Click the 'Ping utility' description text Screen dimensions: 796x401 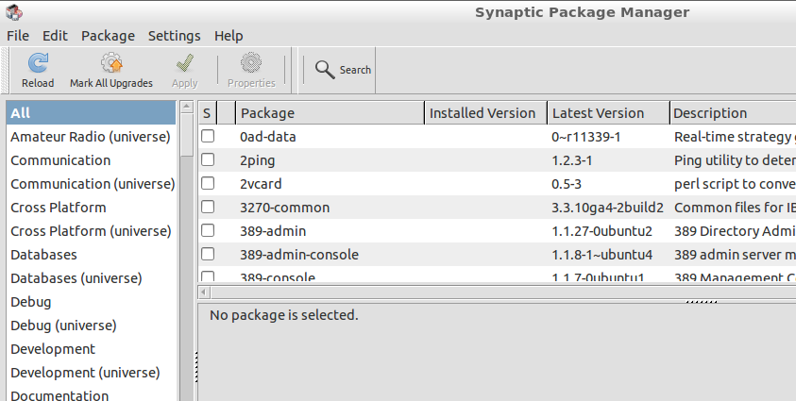pos(735,160)
